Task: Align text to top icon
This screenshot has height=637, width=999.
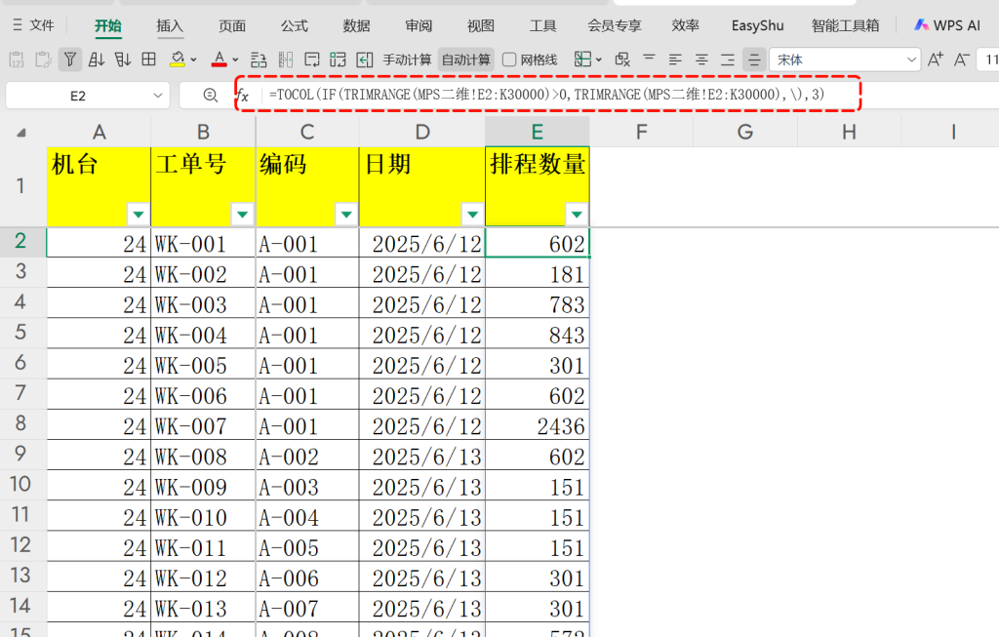Action: (x=649, y=59)
